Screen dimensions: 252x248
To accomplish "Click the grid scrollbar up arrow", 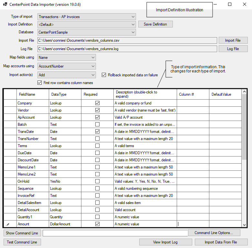I will click(x=244, y=92).
